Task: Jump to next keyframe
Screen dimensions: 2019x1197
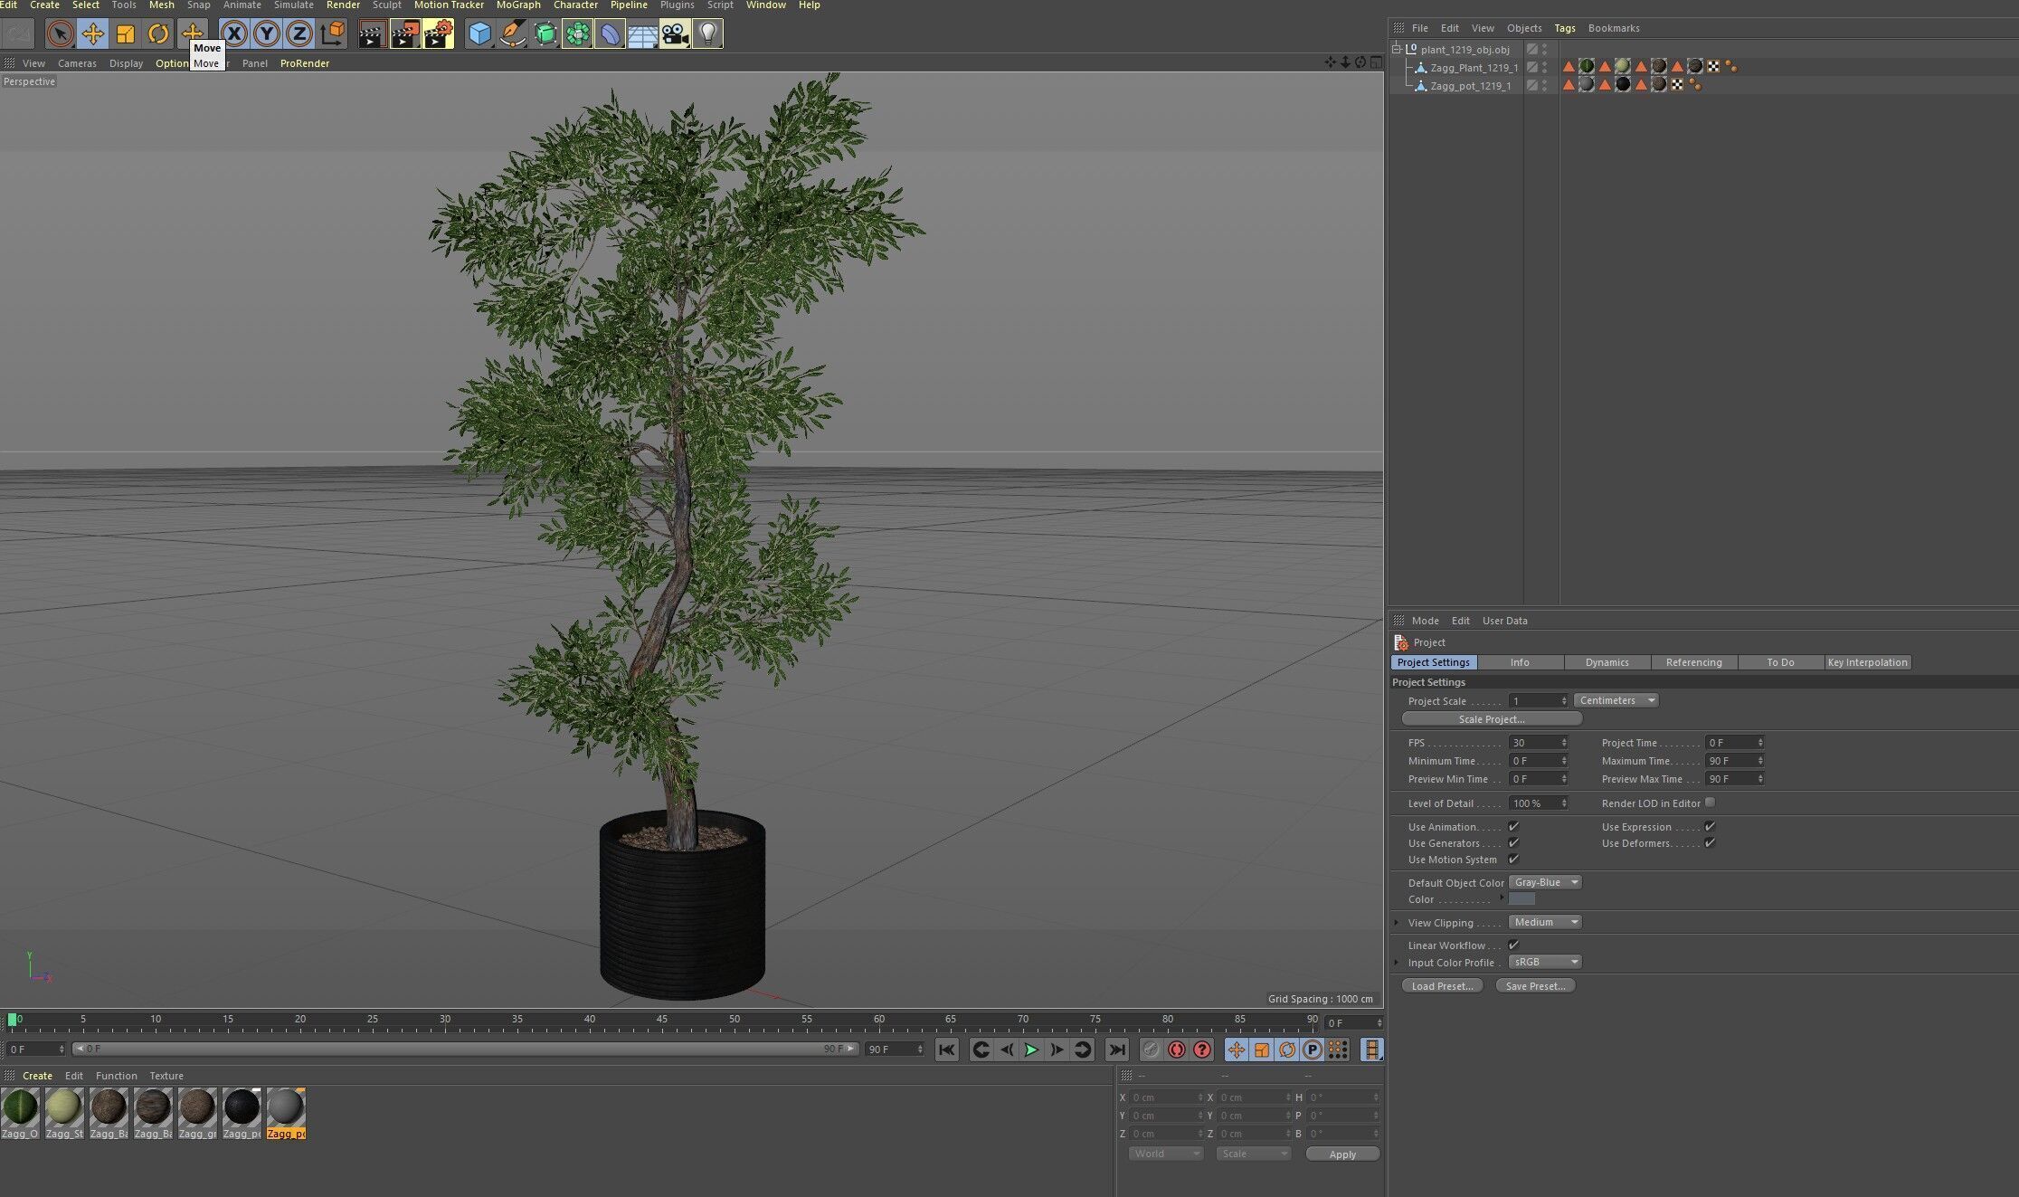Action: [1082, 1050]
